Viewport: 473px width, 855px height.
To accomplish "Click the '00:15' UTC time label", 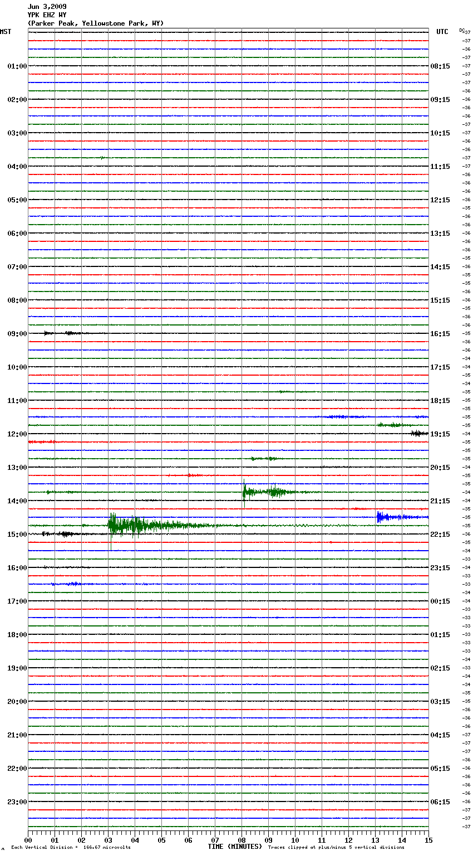I will (440, 601).
